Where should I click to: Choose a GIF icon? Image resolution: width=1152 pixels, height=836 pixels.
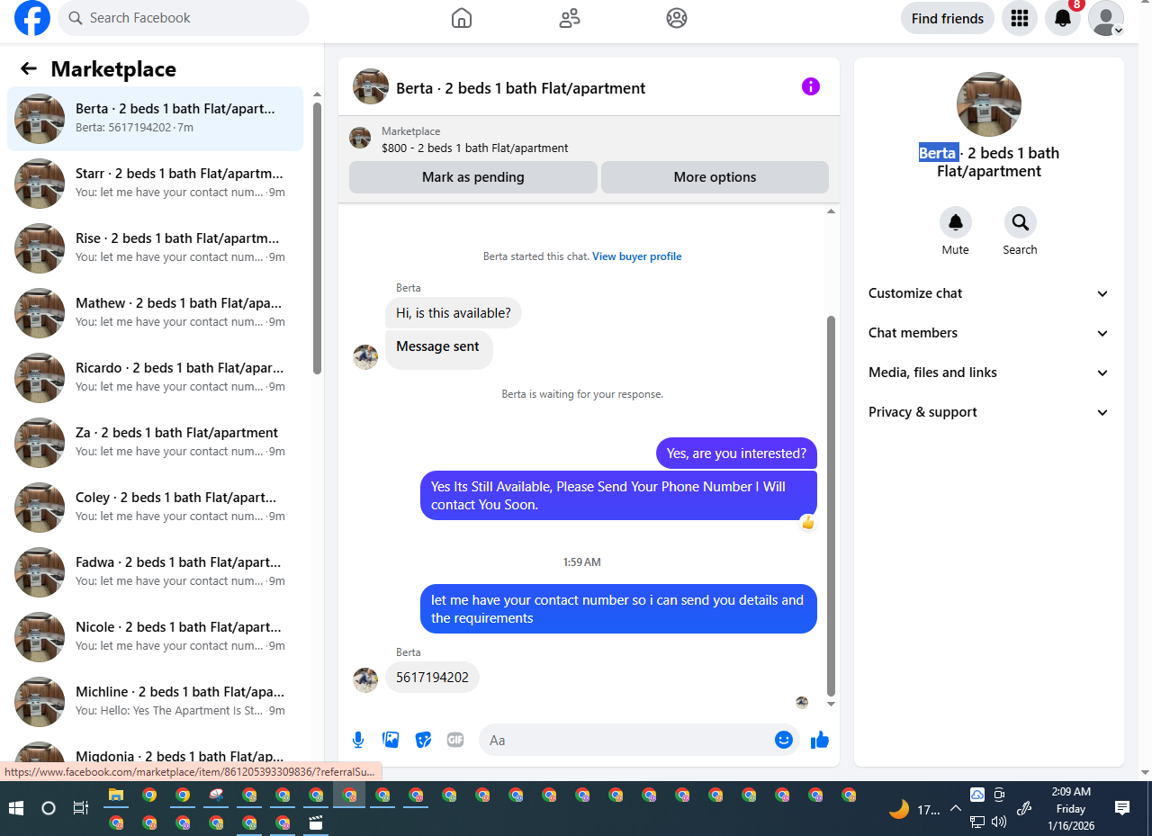(455, 740)
